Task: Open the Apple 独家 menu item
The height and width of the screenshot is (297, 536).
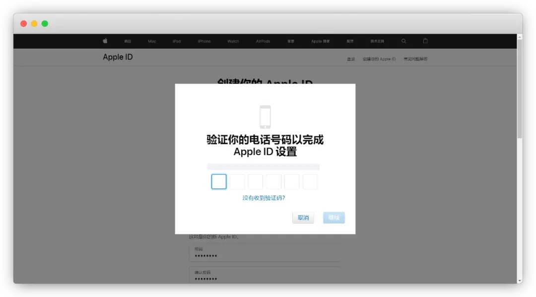Action: [320, 41]
